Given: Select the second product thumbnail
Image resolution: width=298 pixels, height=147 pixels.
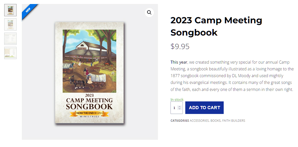Looking at the screenshot, I should point(10,24).
